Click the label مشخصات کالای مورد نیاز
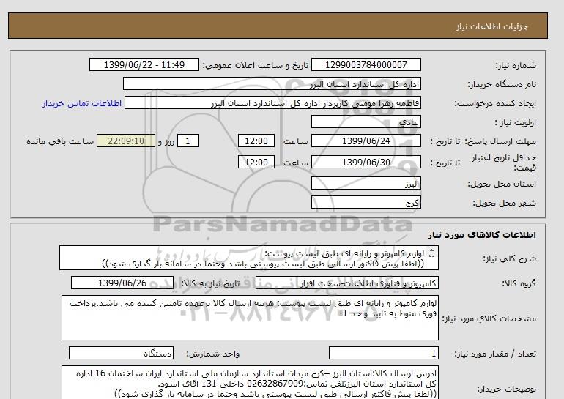 click(x=489, y=318)
